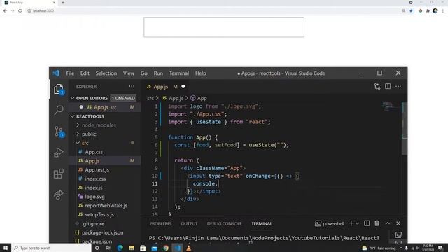448x252 pixels.
Task: Select App.js under Open Editors
Action: coord(105,107)
